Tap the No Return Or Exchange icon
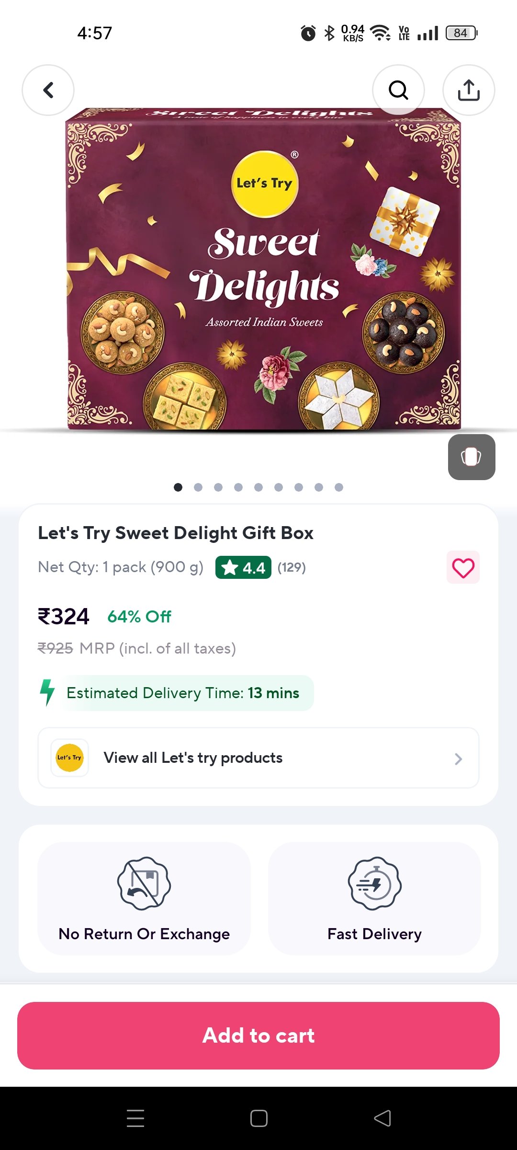Viewport: 517px width, 1150px height. coord(144,883)
